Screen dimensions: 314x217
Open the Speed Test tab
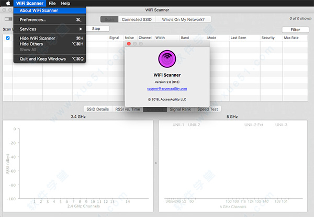tap(208, 109)
